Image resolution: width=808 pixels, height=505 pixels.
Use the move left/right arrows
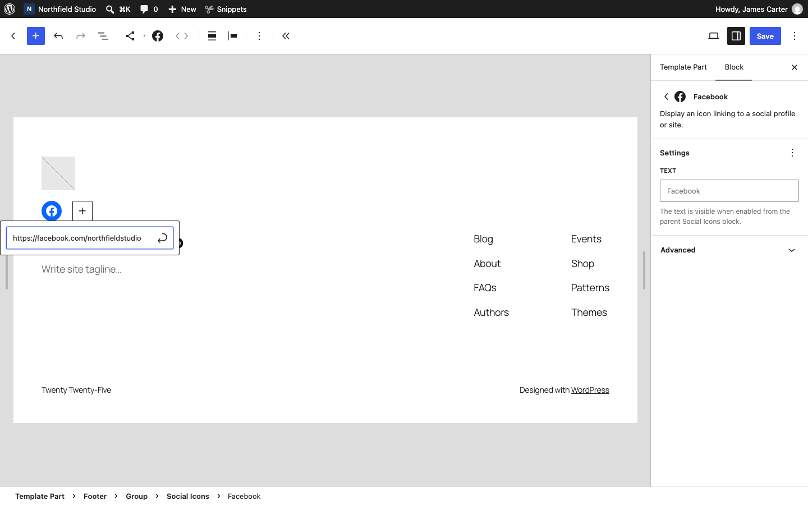click(182, 36)
